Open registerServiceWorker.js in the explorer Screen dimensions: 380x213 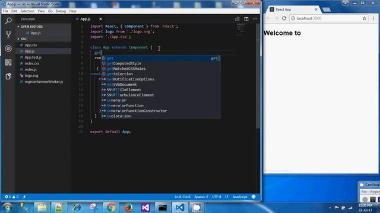coord(43,82)
